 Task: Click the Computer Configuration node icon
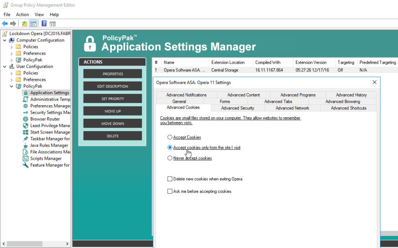(12, 40)
